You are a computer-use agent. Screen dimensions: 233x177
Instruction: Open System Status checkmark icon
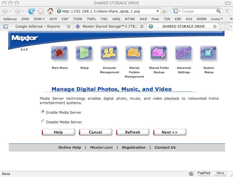(x=208, y=53)
